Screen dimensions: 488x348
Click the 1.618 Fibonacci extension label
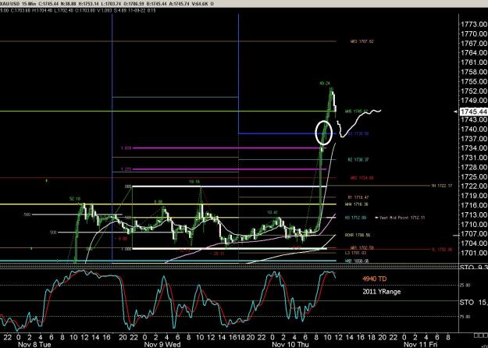[126, 148]
